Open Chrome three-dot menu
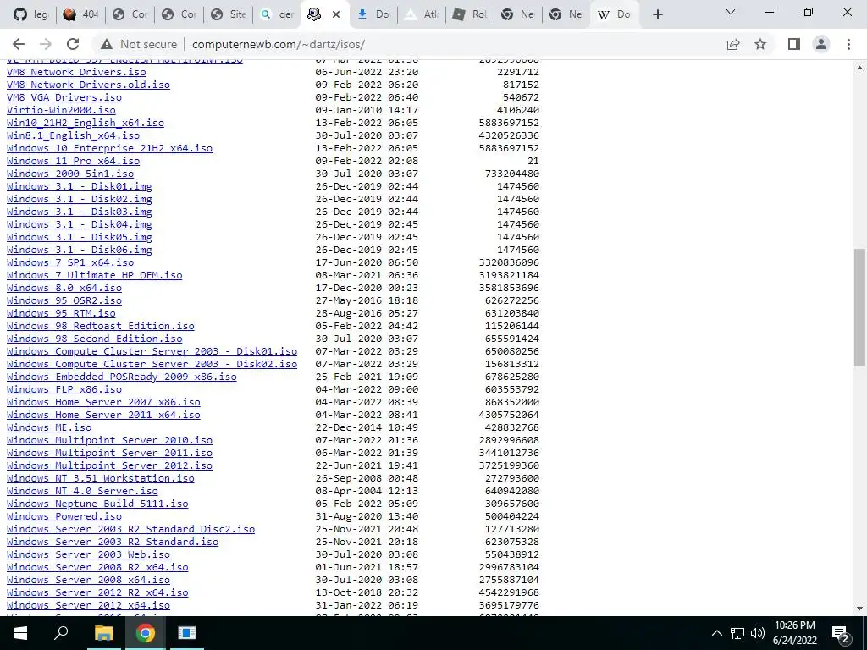This screenshot has width=867, height=650. click(848, 44)
